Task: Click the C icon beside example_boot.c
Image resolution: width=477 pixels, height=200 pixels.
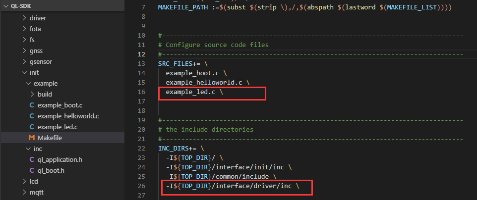Action: 32,105
